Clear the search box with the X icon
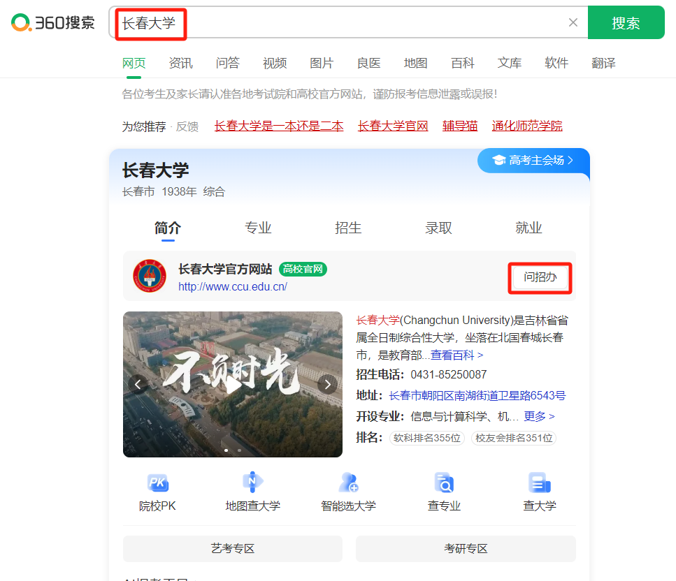 [x=573, y=22]
